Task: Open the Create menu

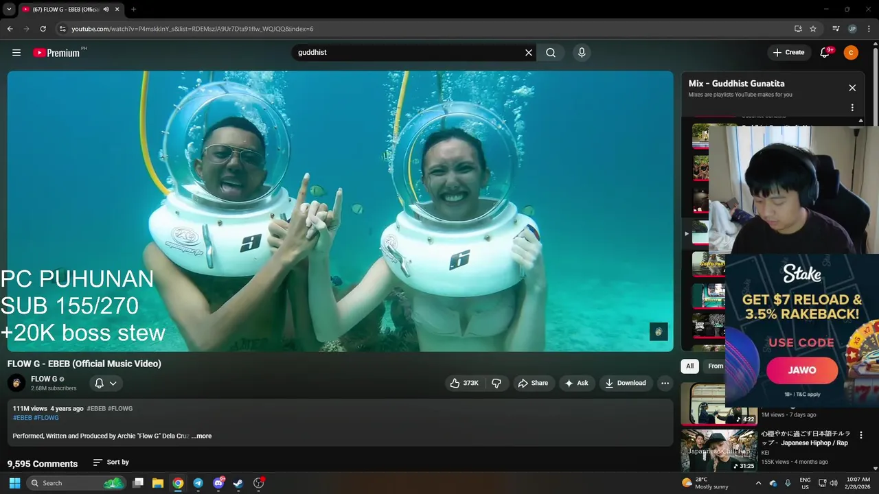Action: click(788, 52)
